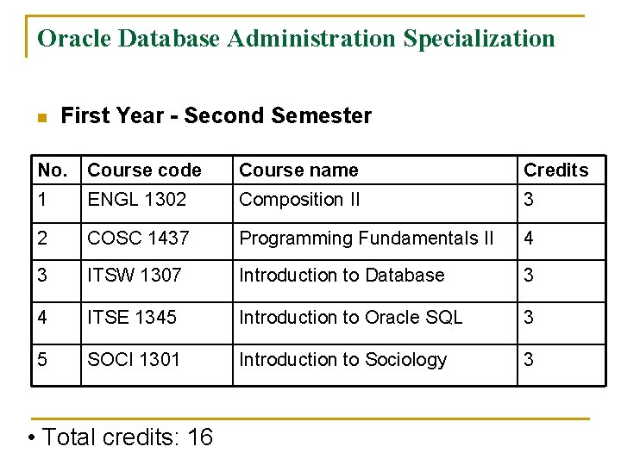This screenshot has width=621, height=465.
Task: Select the Composition II course name
Action: (299, 200)
